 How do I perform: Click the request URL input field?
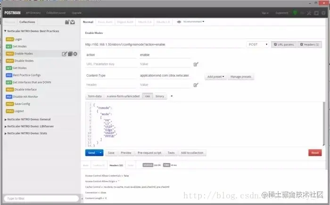point(165,44)
